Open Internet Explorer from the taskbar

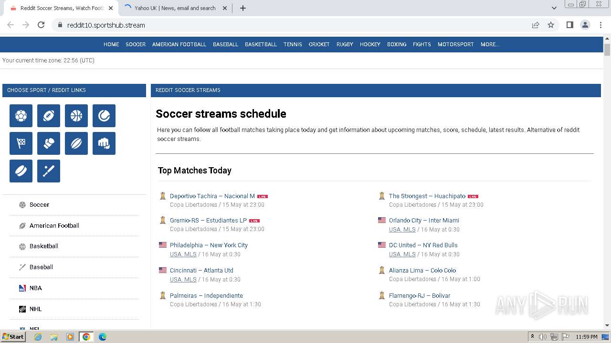(38, 337)
